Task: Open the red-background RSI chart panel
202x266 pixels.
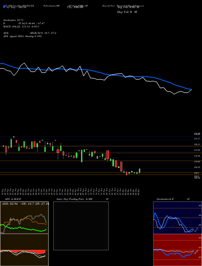Action: coord(177,250)
